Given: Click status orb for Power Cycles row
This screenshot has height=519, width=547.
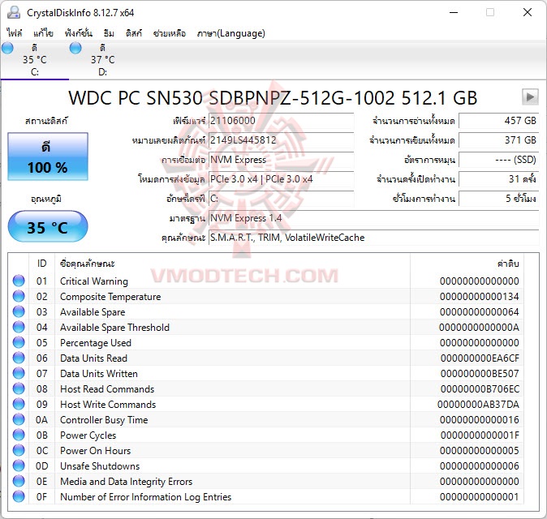Looking at the screenshot, I should pyautogui.click(x=19, y=435).
